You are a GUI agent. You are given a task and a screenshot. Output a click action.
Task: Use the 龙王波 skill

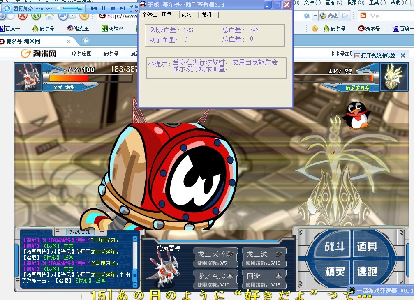264,258
